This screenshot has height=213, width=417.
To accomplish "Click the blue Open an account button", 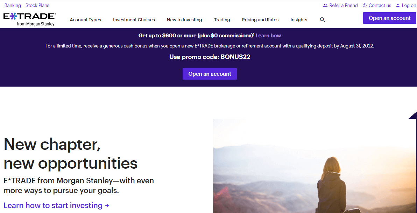I will click(x=389, y=18).
